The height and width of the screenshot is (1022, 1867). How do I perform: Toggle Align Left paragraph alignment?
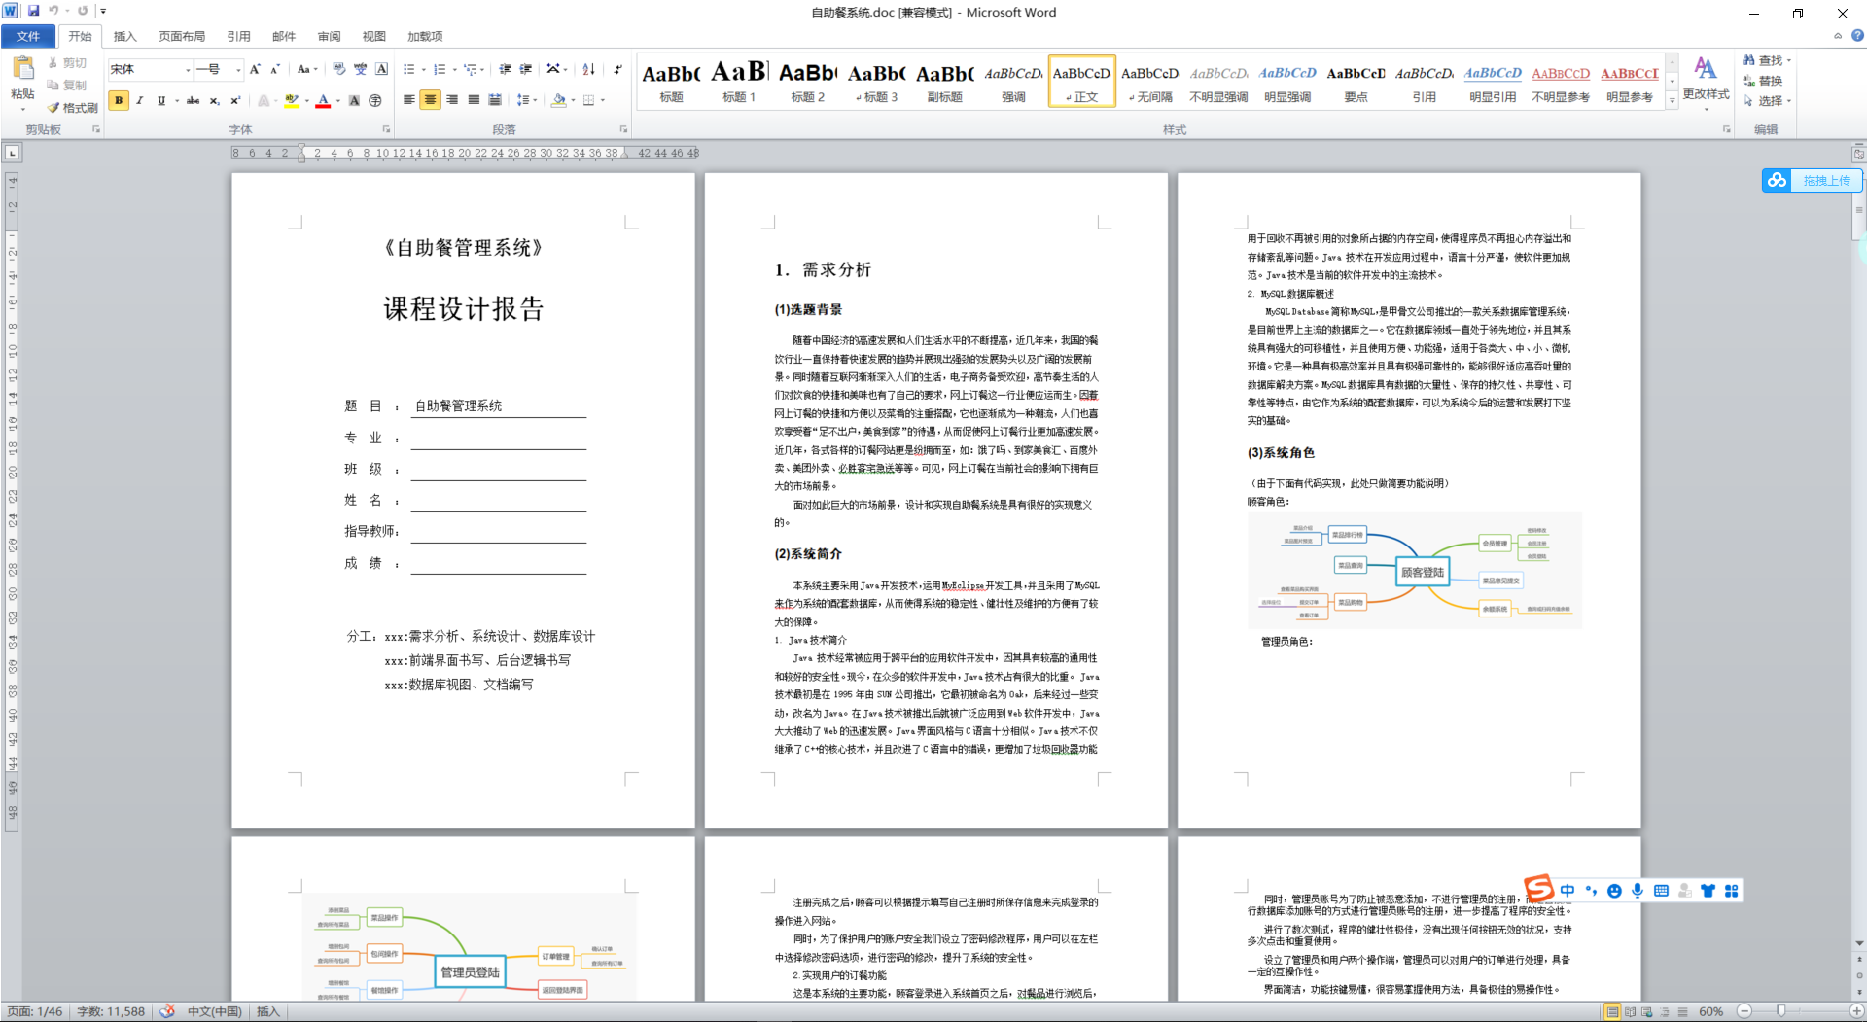tap(409, 100)
